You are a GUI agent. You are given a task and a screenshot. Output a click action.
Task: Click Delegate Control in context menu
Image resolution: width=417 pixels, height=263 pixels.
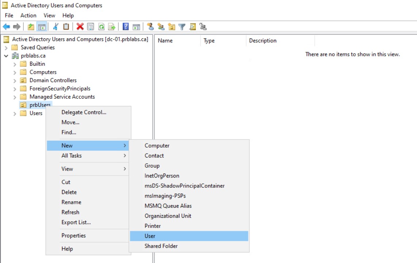[84, 112]
